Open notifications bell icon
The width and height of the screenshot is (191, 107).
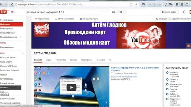click(x=184, y=12)
